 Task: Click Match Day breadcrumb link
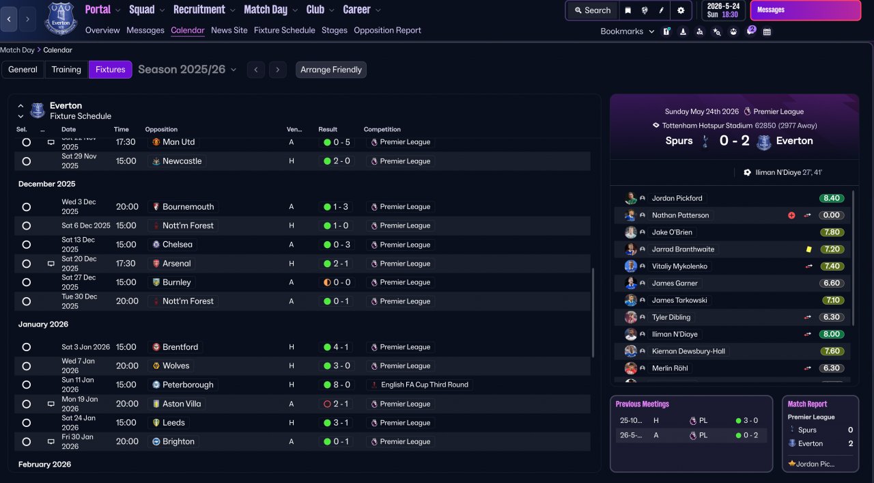pos(18,50)
